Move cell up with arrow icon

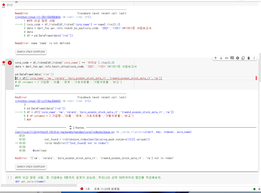pos(216,58)
